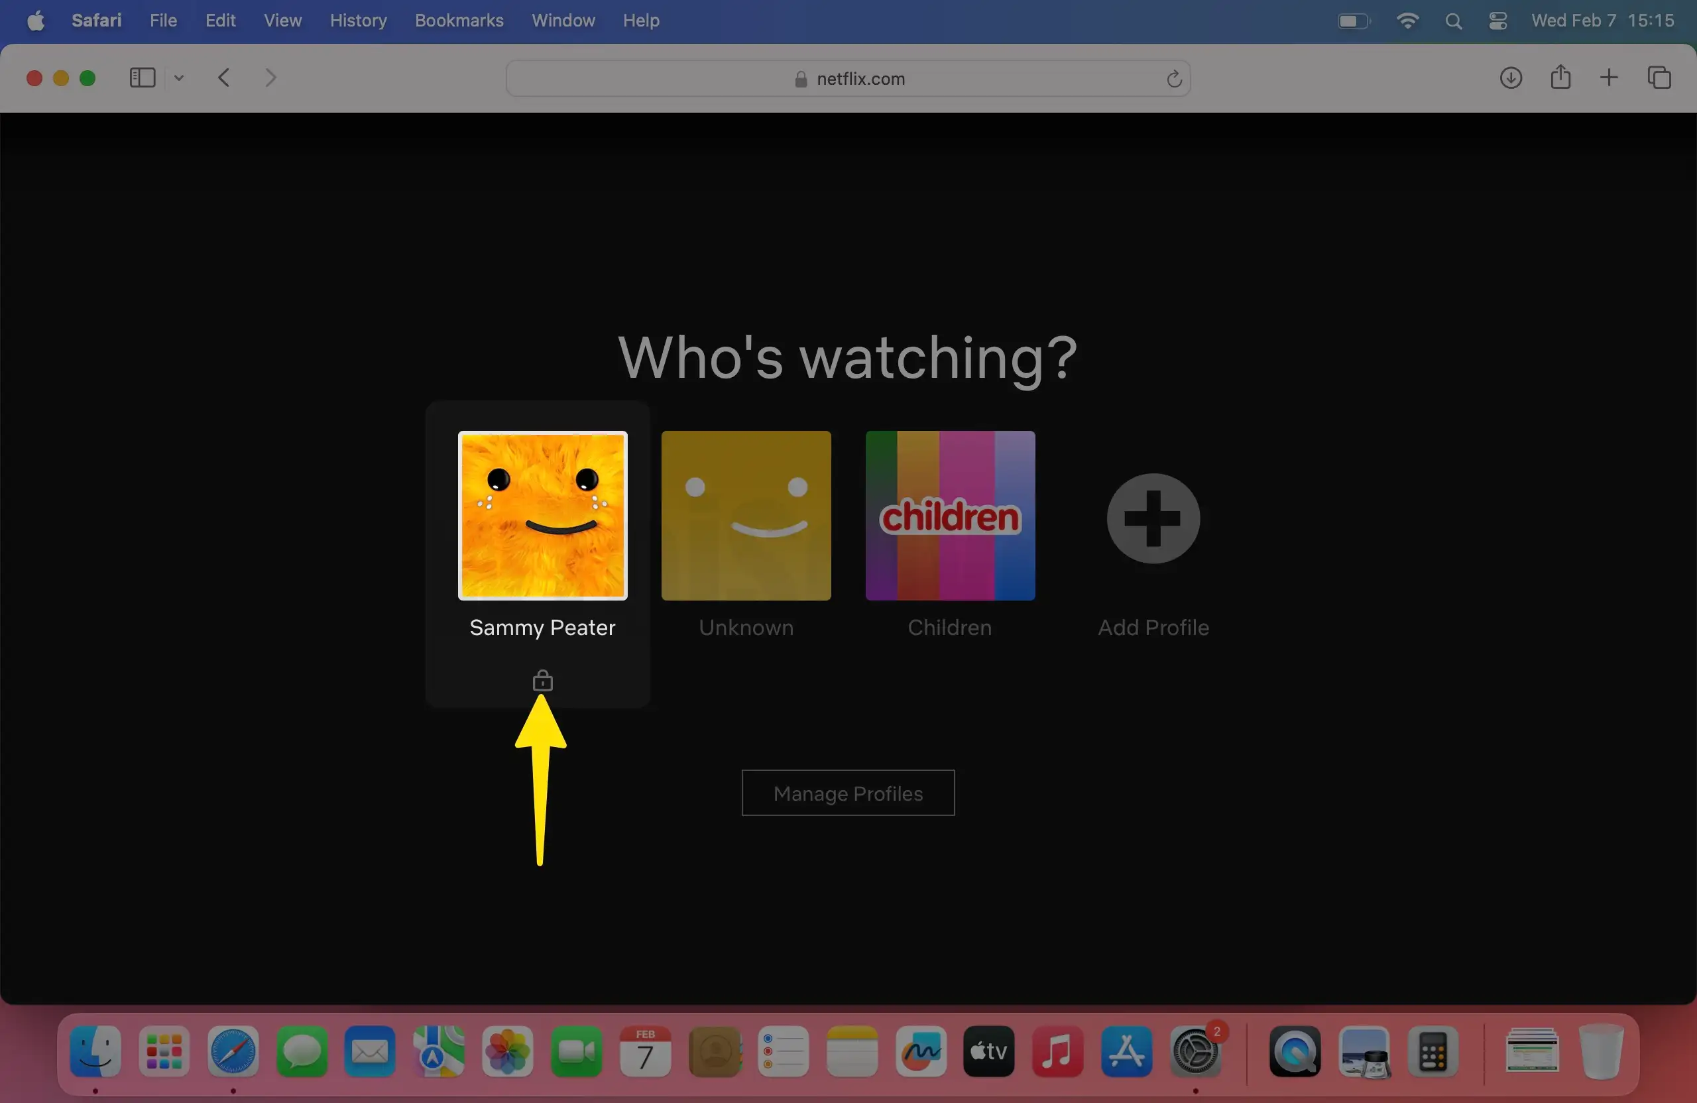
Task: Toggle the Safari sidebar
Action: point(142,78)
